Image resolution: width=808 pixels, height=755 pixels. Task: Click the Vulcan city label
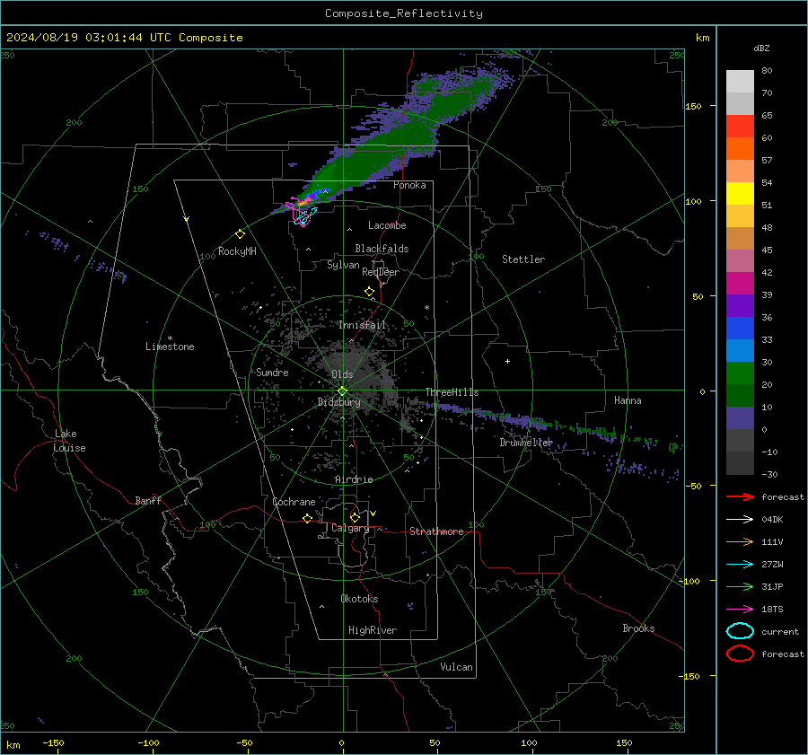pos(456,667)
